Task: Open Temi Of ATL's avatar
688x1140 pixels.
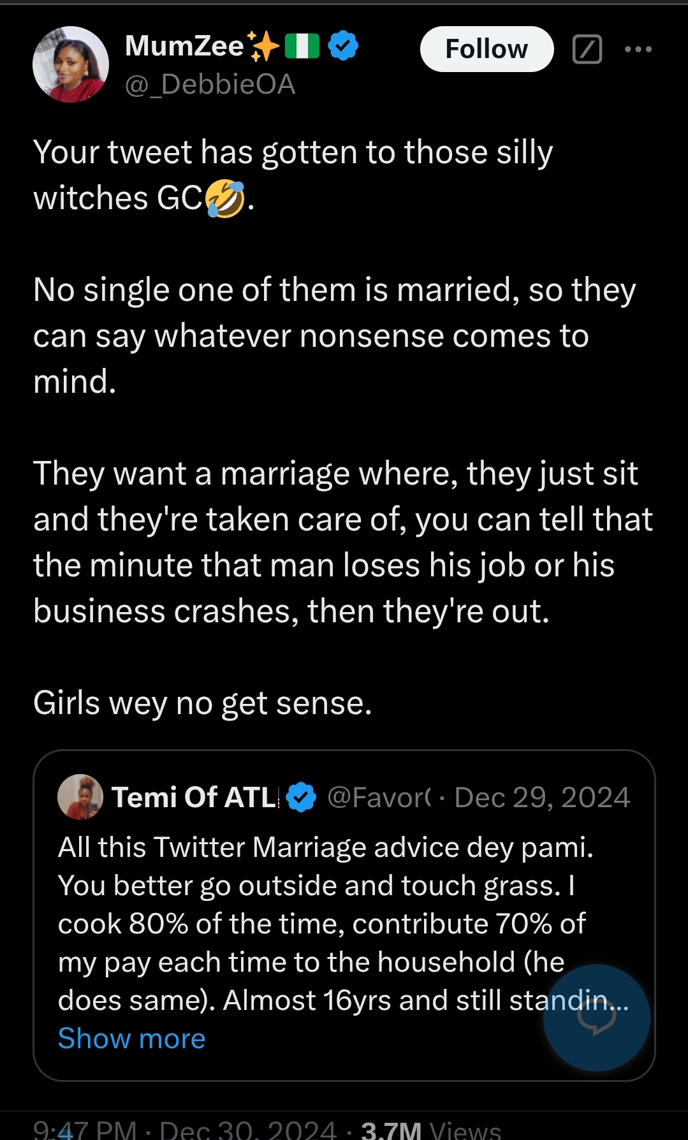Action: (80, 797)
